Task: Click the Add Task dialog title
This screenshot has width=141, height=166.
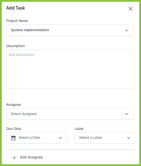Action: pyautogui.click(x=16, y=8)
